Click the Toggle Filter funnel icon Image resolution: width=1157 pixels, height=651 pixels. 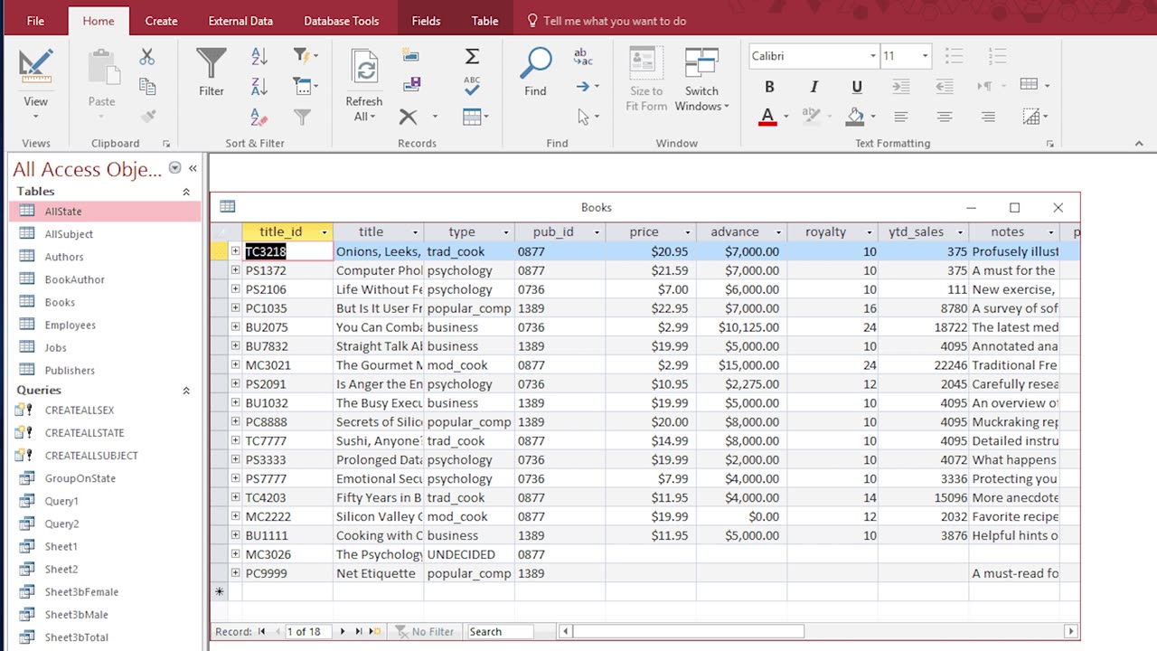click(303, 117)
